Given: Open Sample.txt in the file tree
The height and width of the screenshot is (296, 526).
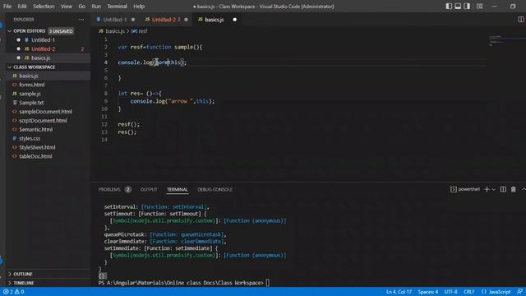Looking at the screenshot, I should 31,103.
